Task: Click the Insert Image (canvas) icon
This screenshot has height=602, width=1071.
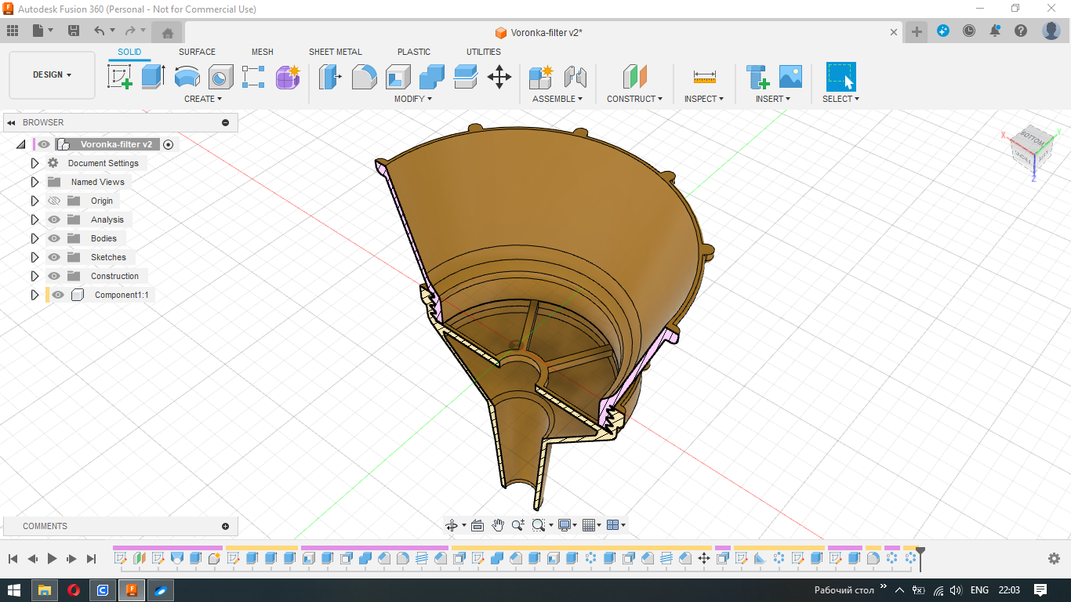Action: point(790,77)
